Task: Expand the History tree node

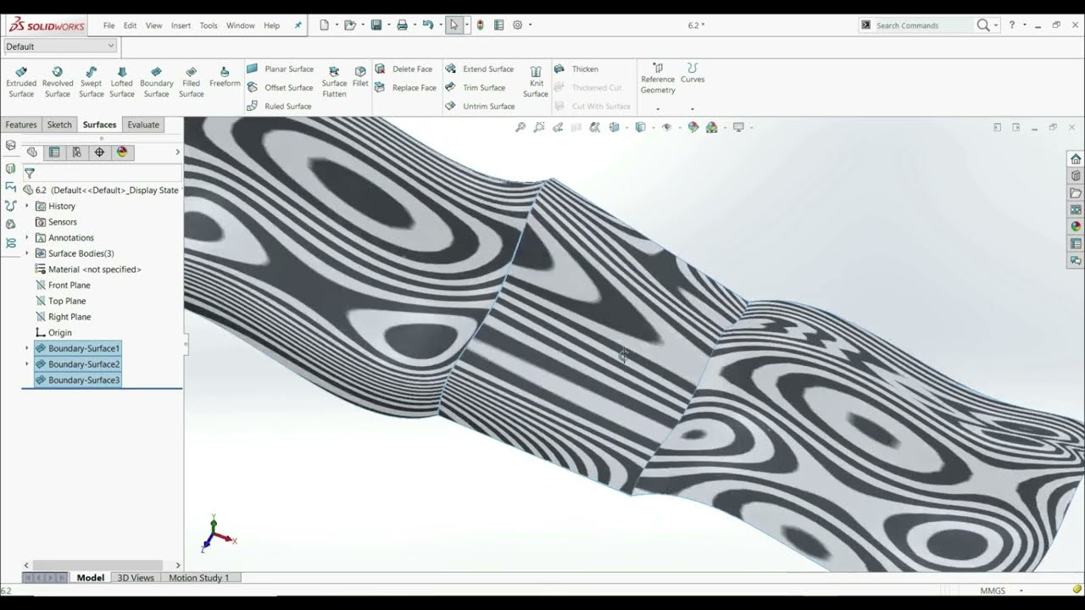Action: pos(26,206)
